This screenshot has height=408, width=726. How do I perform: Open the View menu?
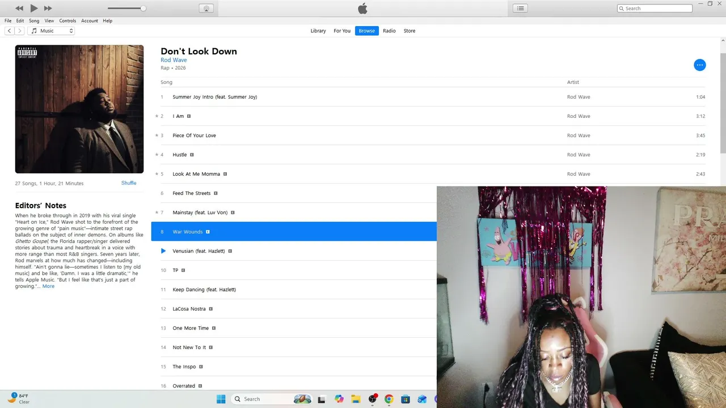click(x=49, y=21)
